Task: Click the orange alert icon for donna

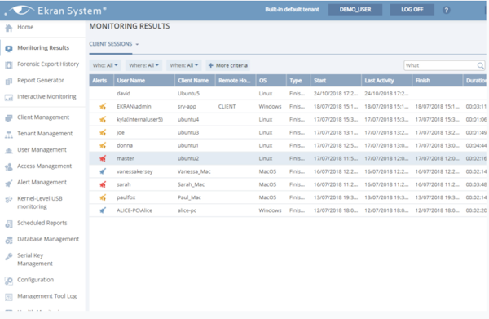Action: 103,145
